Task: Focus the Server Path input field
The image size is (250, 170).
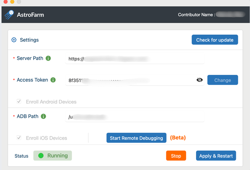Action: click(135, 59)
